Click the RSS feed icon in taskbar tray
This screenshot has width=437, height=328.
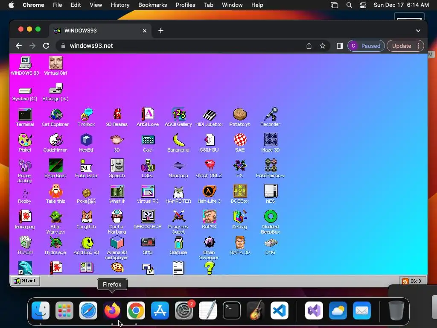click(x=405, y=281)
